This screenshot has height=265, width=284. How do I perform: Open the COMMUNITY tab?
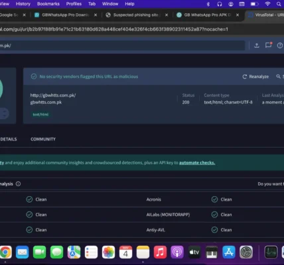43,139
